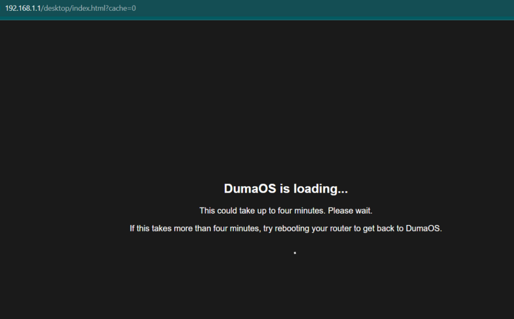Click the word "loading..." in the heading
The width and height of the screenshot is (514, 319).
pos(321,189)
